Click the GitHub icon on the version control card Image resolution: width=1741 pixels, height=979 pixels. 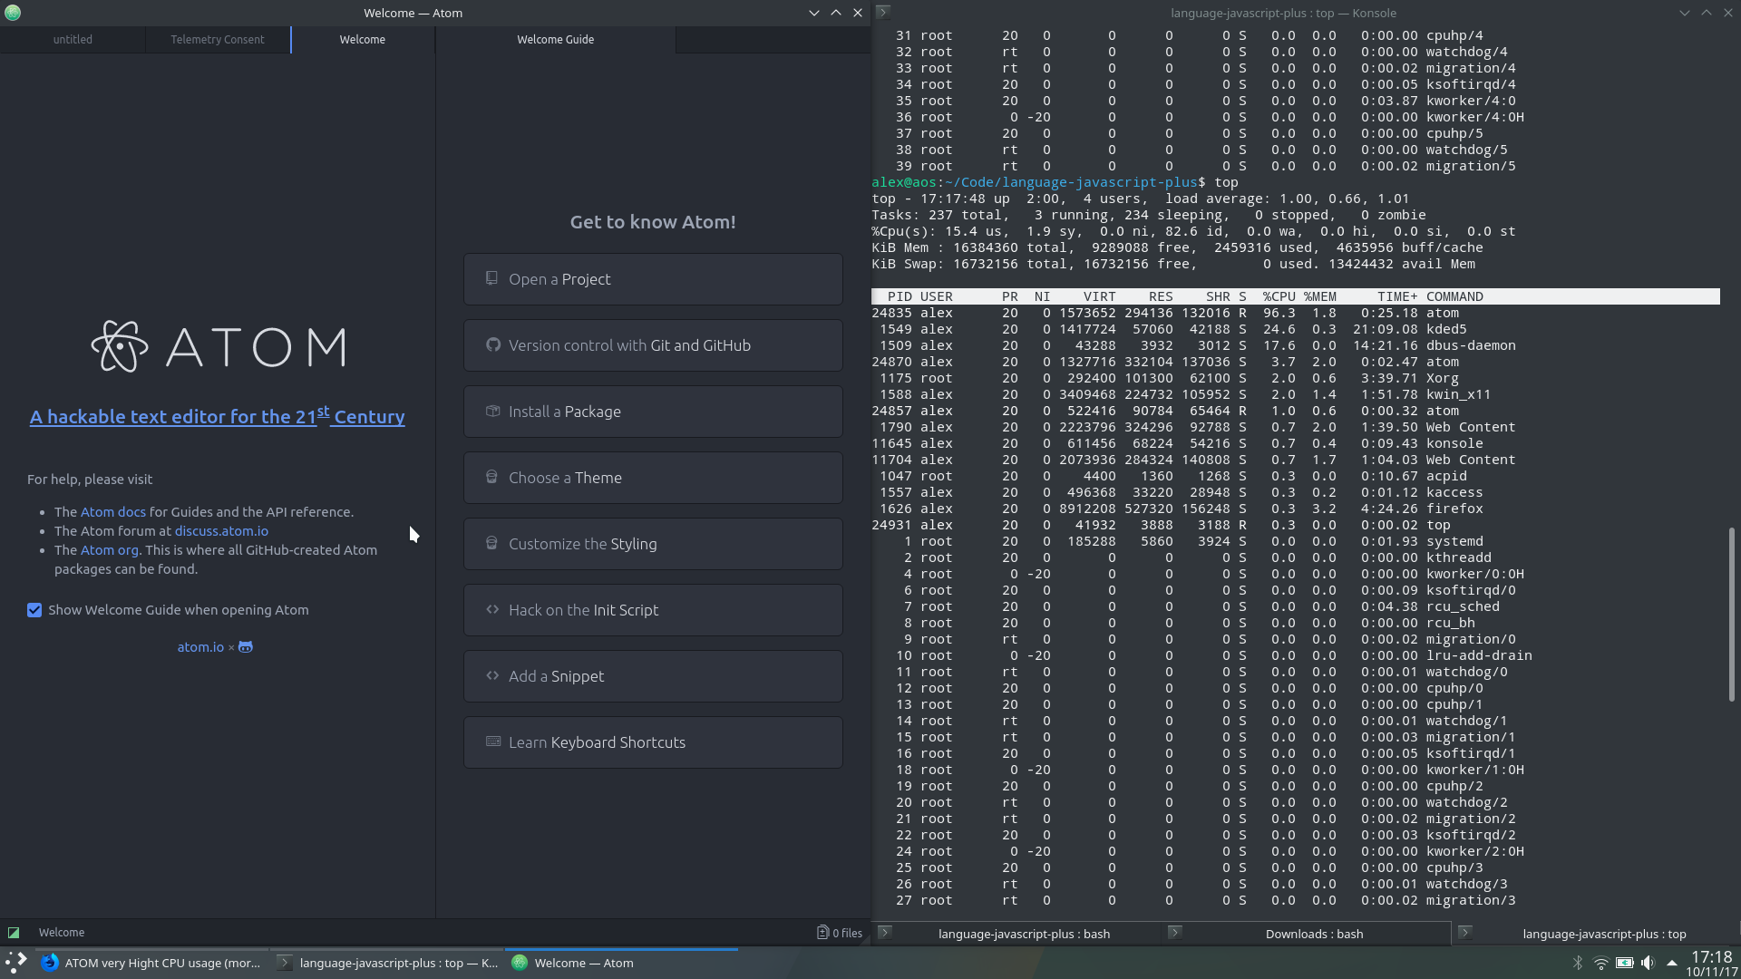493,344
